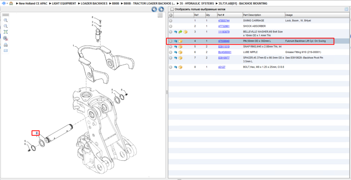Screen dimensions: 351x180
Task: Fit the diagram to the window
Action: pos(6,32)
